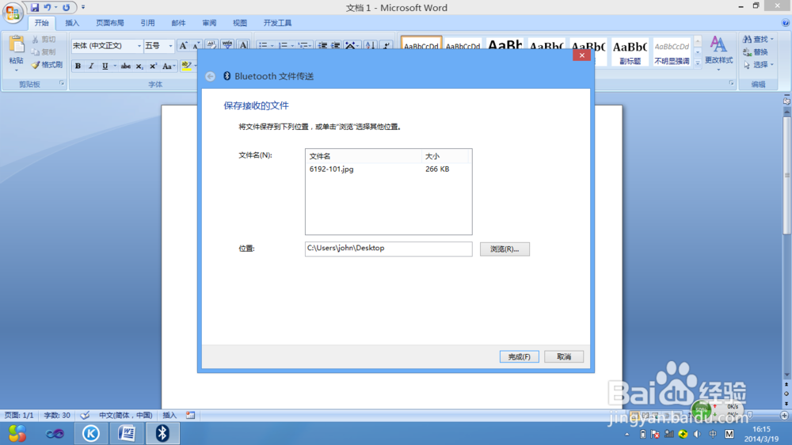
Task: Redo action in quick access toolbar
Action: click(x=67, y=8)
